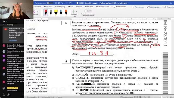Click the Поделиться button
This screenshot has height=98, width=174.
pyautogui.click(x=169, y=7)
